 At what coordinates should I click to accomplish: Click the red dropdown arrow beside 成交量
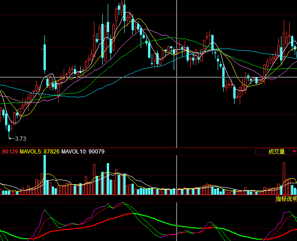294,152
